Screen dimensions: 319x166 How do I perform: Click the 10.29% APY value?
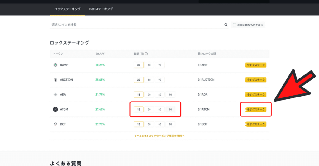coord(100,65)
